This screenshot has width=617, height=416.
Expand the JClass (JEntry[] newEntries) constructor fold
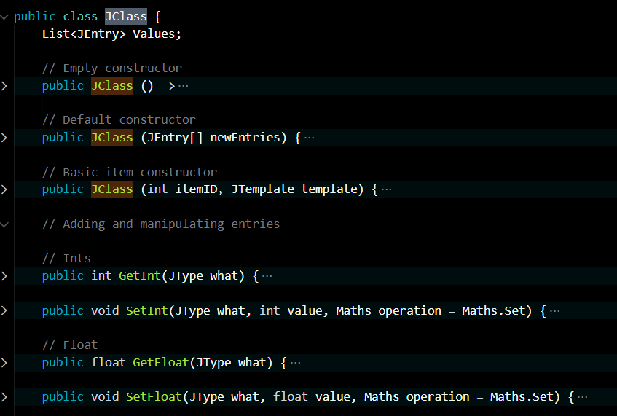4,138
